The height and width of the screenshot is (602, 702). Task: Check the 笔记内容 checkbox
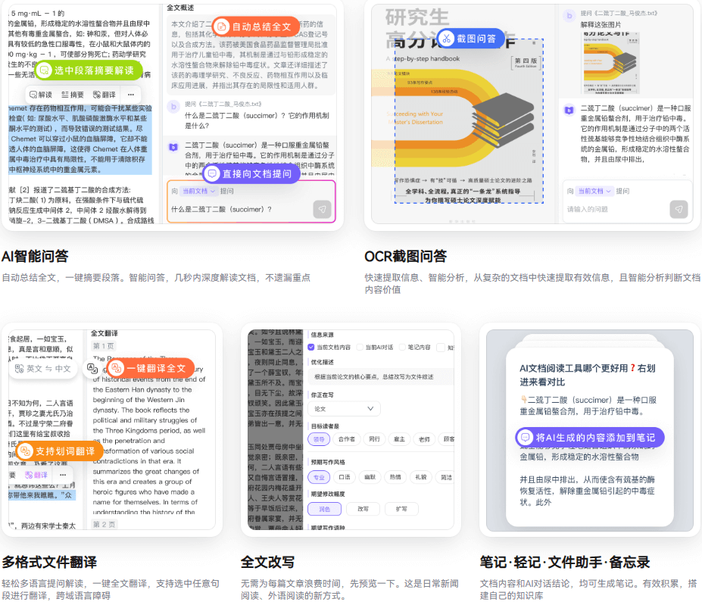pyautogui.click(x=401, y=347)
